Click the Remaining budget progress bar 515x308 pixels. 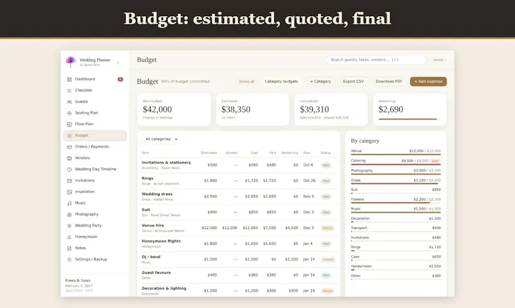click(x=409, y=119)
